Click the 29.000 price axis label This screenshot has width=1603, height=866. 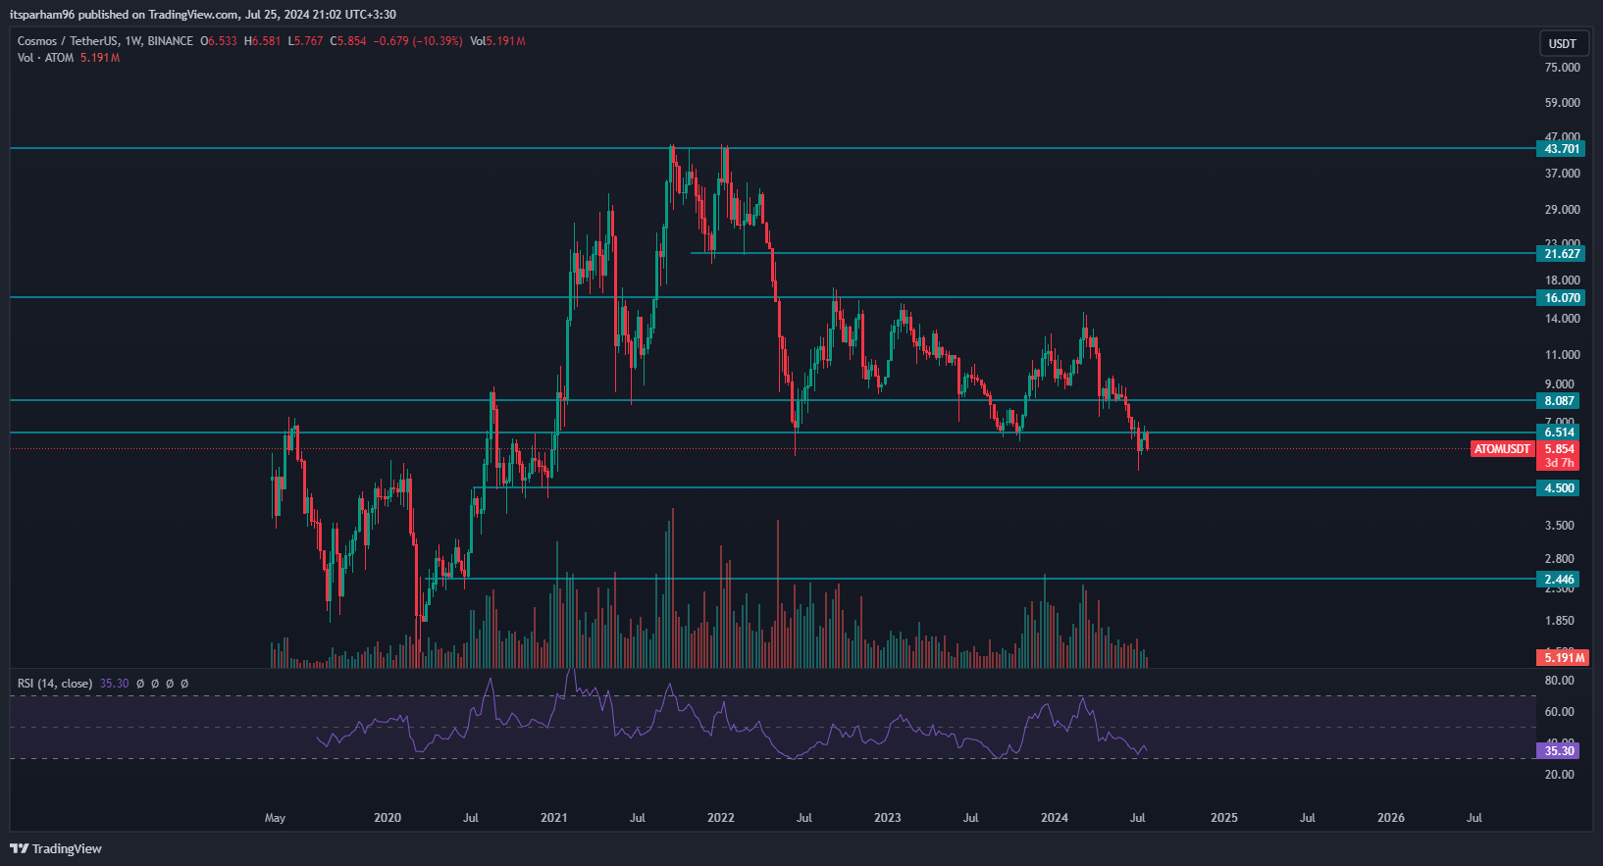1562,210
